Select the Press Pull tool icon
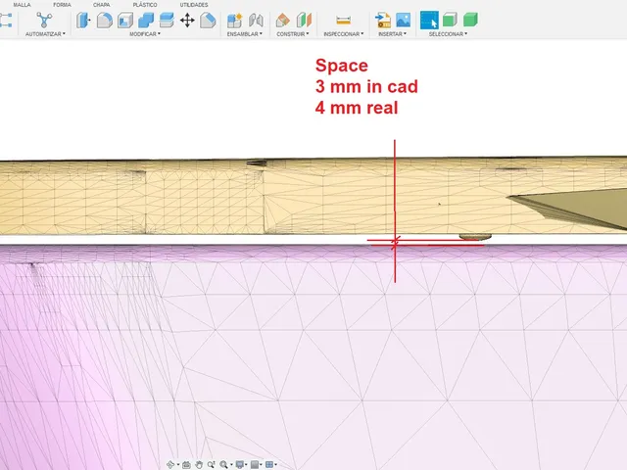Screen dimensions: 627x470 [x=83, y=20]
